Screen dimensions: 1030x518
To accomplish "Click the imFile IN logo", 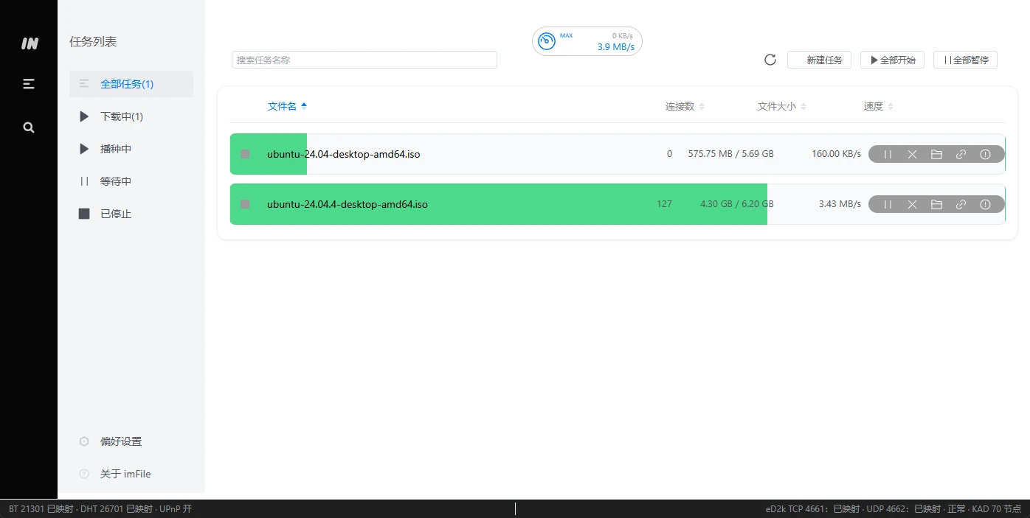I will coord(30,43).
